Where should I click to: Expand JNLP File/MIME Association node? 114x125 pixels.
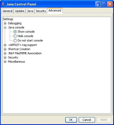tap(5, 53)
